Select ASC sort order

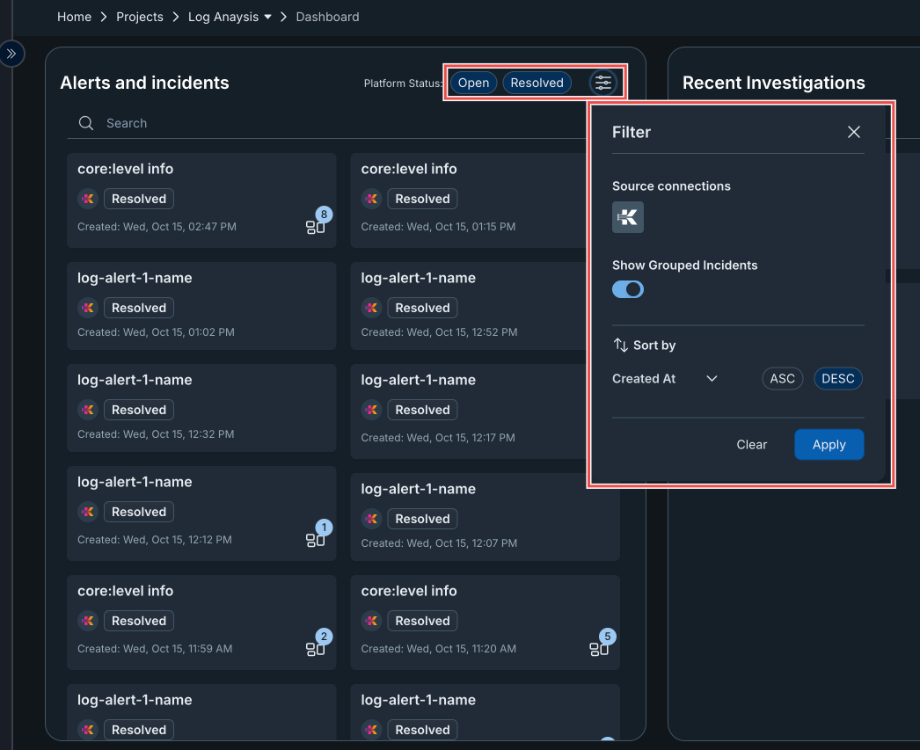(x=782, y=379)
